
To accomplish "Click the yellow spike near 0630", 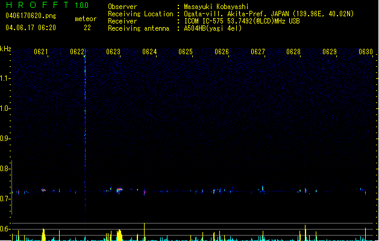I will pos(366,234).
